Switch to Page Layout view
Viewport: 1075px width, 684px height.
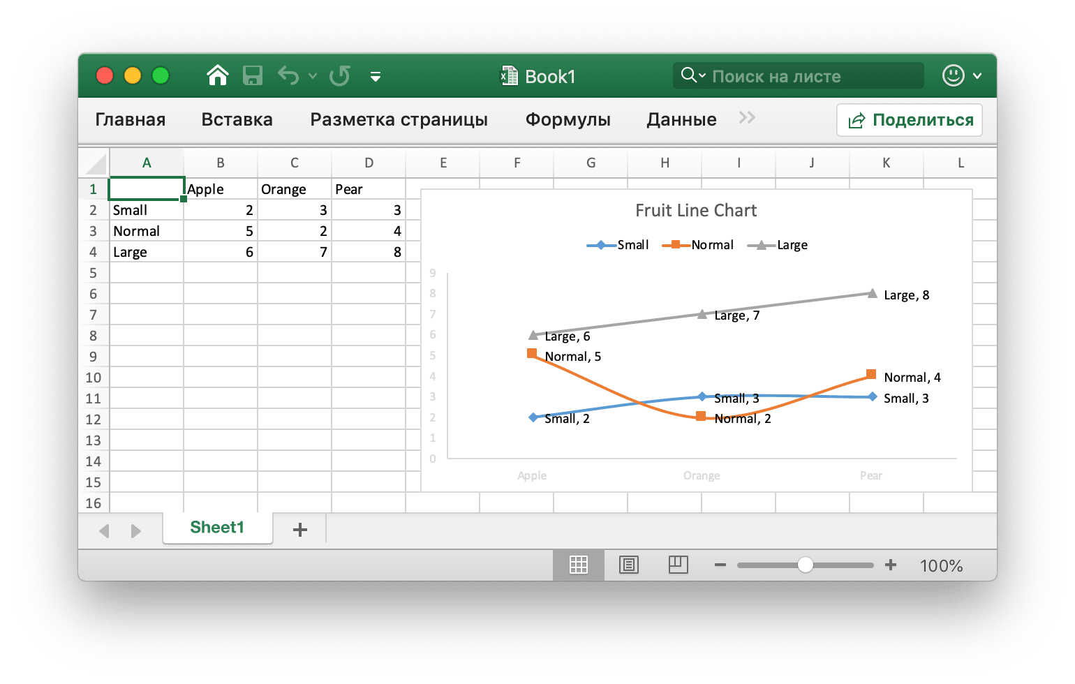tap(629, 565)
